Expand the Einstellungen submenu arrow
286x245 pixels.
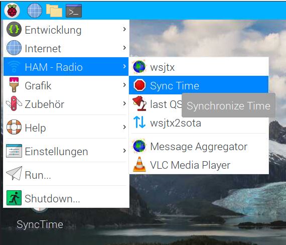[x=124, y=151]
